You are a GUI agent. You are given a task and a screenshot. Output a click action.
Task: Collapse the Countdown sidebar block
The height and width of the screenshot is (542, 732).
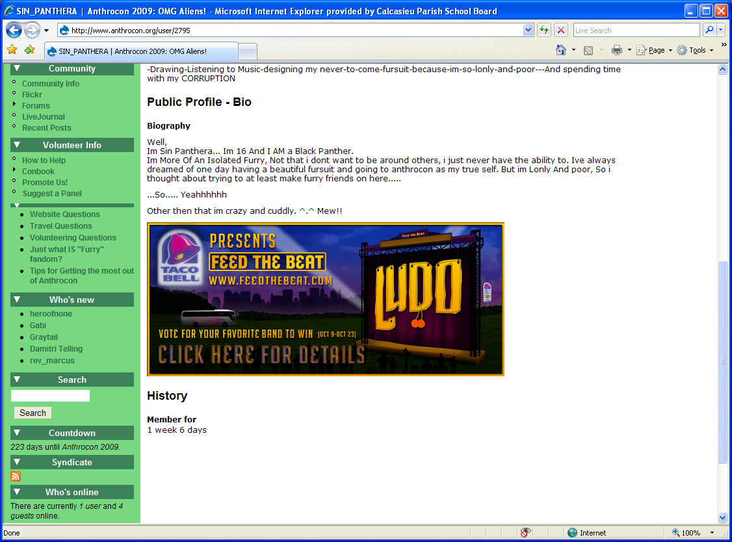coord(18,433)
